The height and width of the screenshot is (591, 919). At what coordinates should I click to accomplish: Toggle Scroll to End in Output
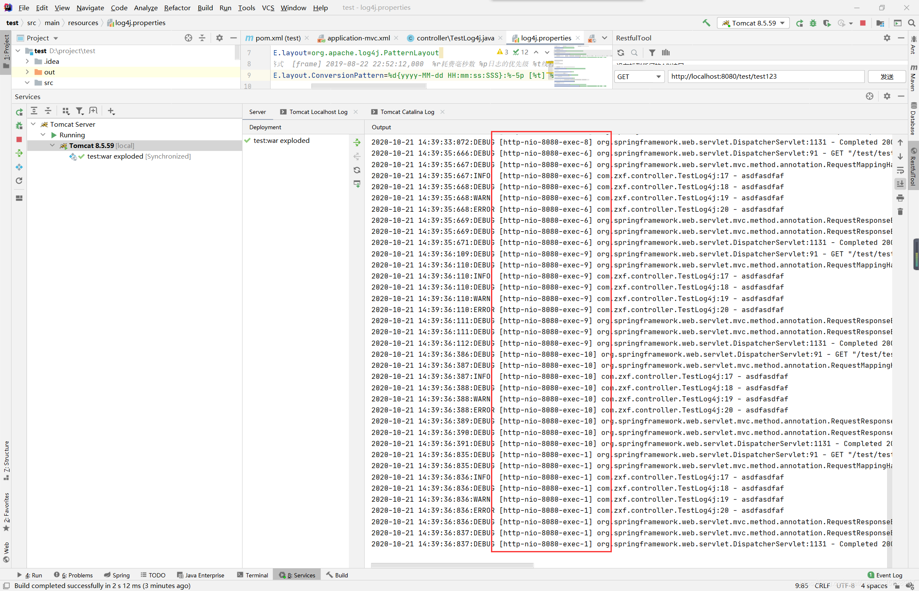[900, 184]
